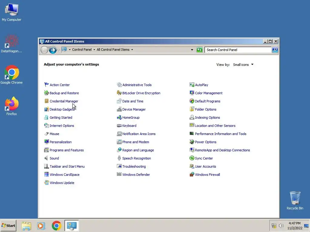Click the search magnifier button

[275, 50]
